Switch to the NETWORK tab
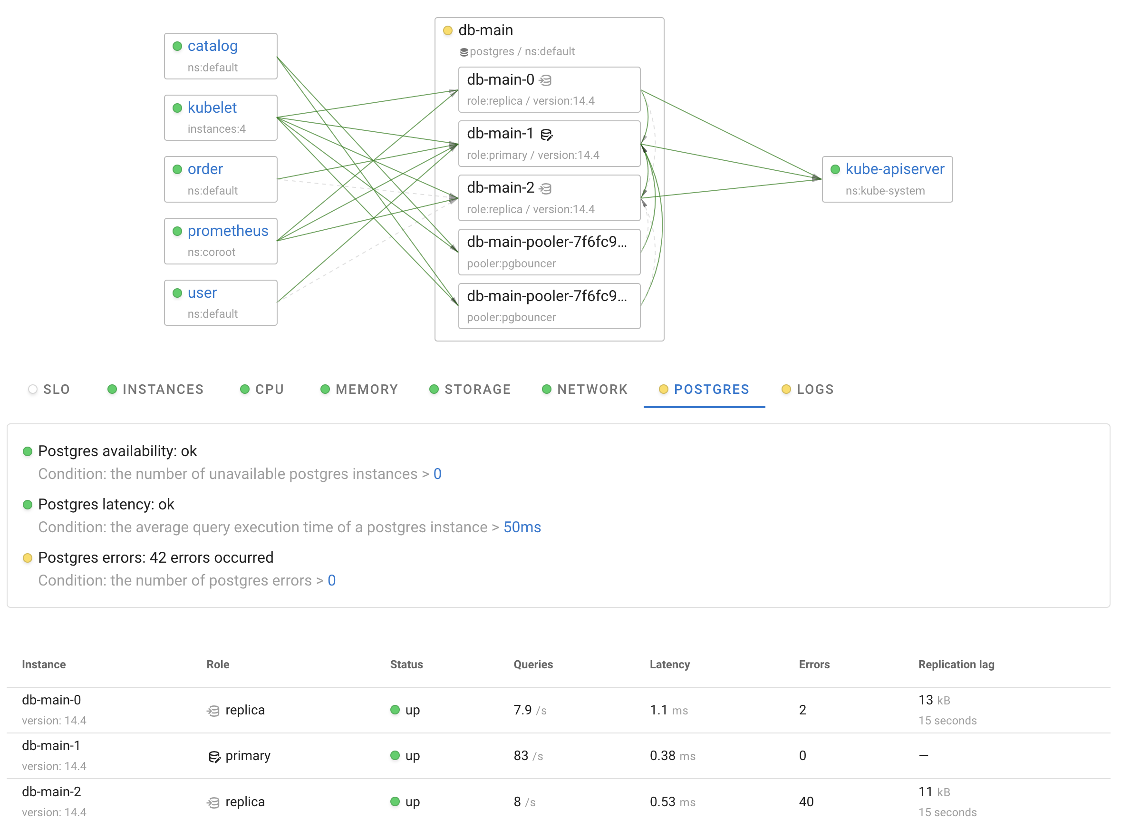Image resolution: width=1121 pixels, height=840 pixels. point(592,390)
